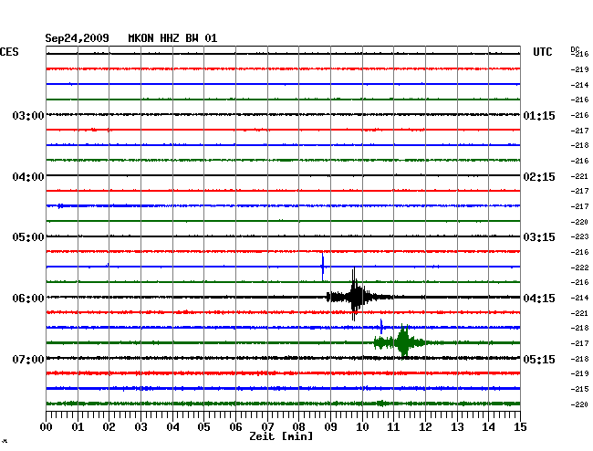This screenshot has height=451, width=593.
Task: Click minute 15 on the time axis
Action: [520, 426]
